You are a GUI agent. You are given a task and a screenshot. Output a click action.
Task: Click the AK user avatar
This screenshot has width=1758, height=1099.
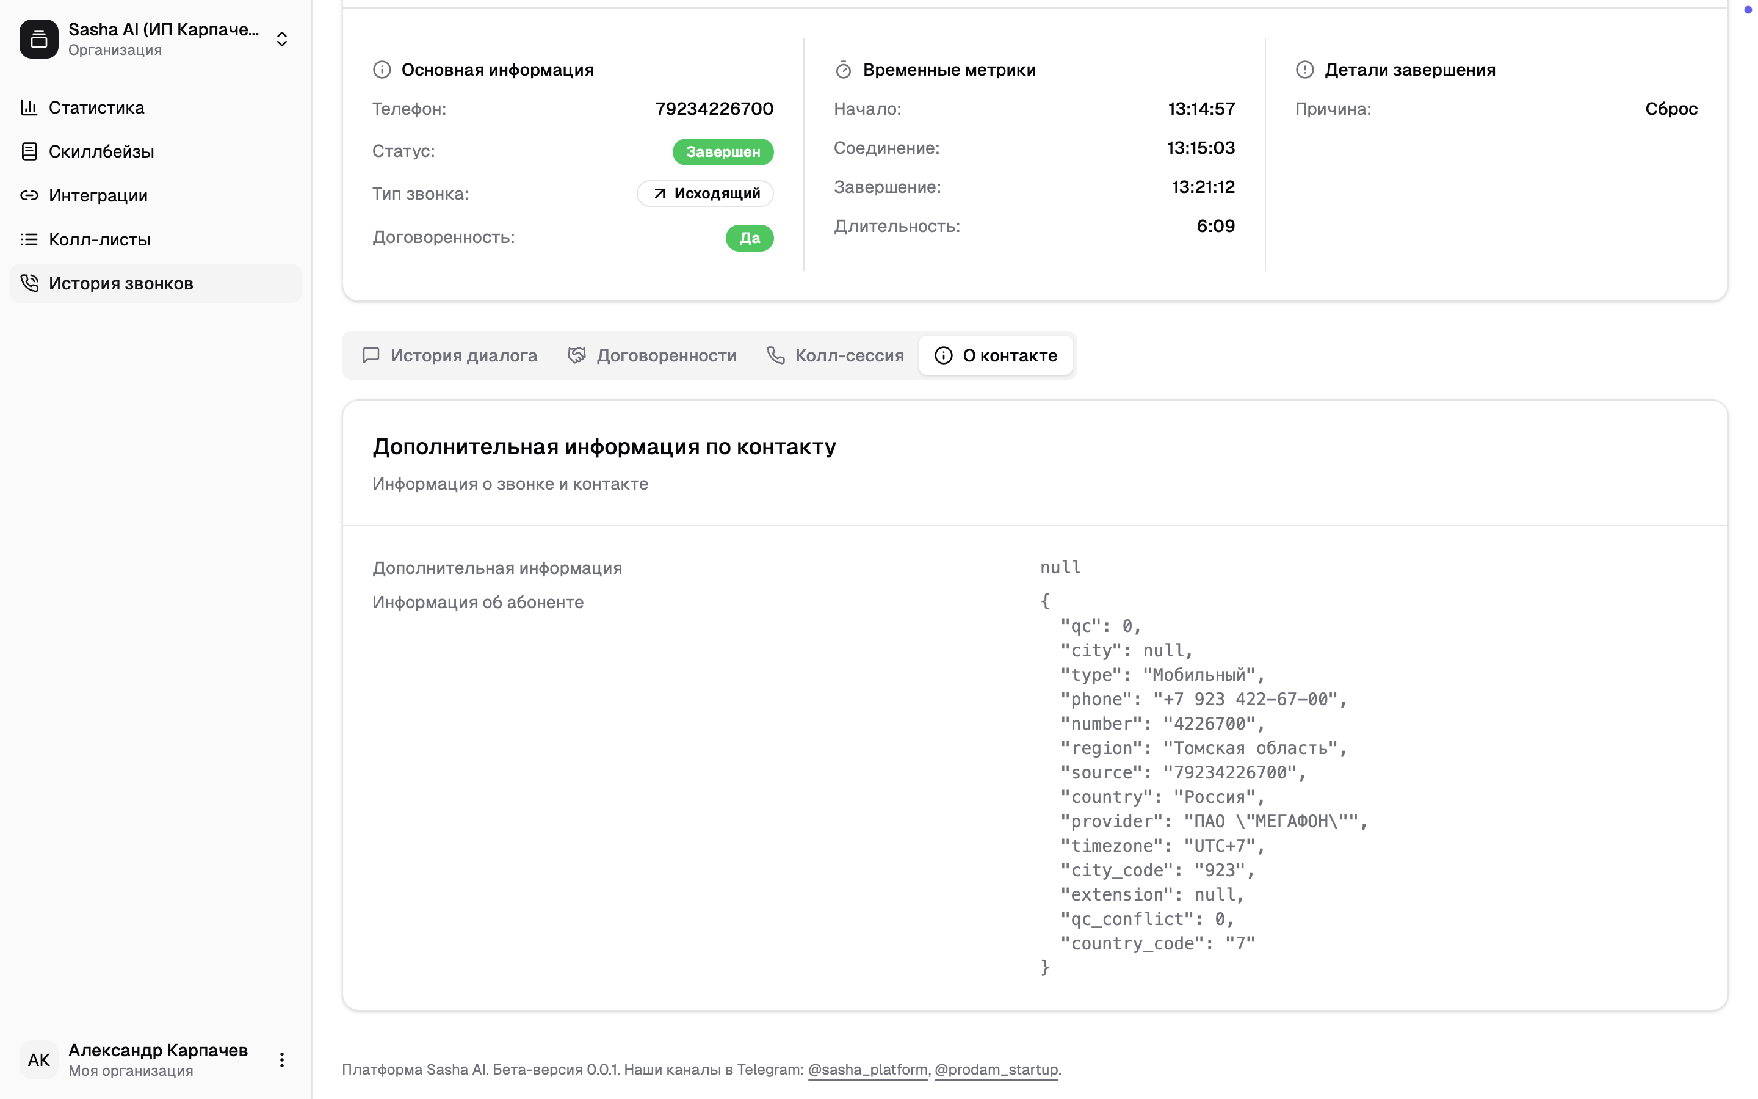(x=39, y=1060)
